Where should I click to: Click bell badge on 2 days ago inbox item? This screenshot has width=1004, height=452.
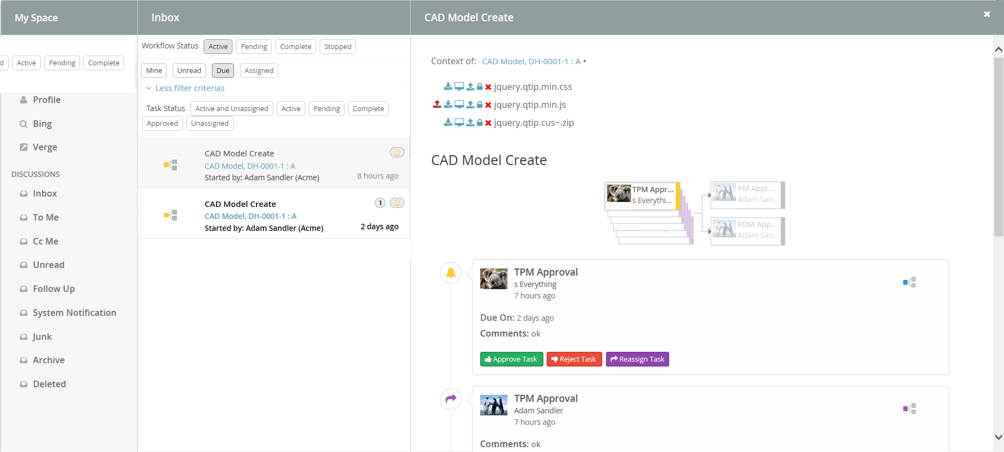point(397,203)
